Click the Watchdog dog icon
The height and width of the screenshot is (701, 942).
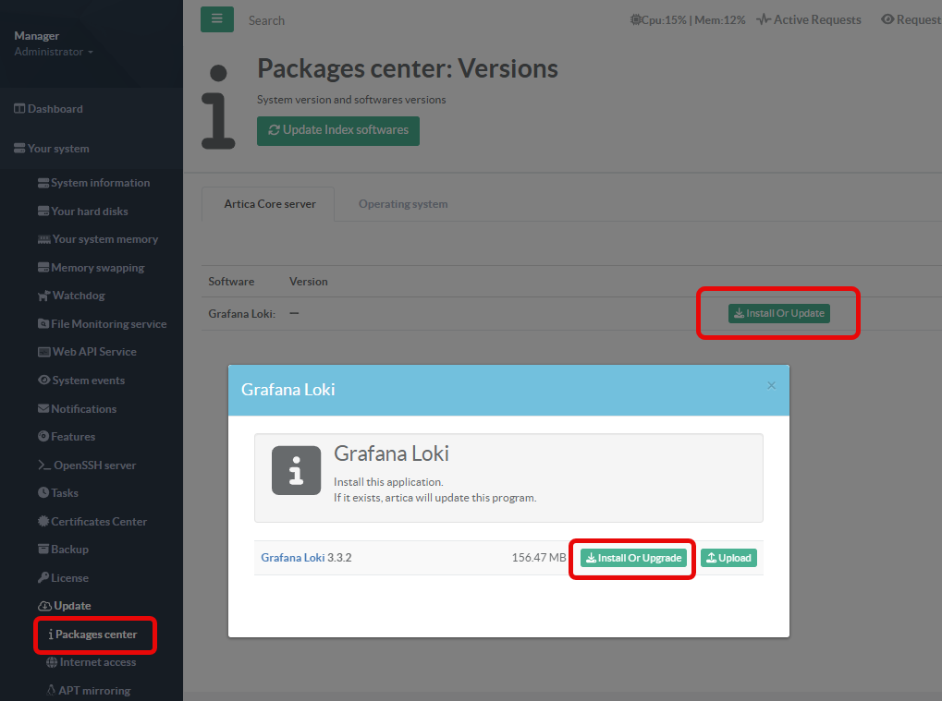(43, 296)
